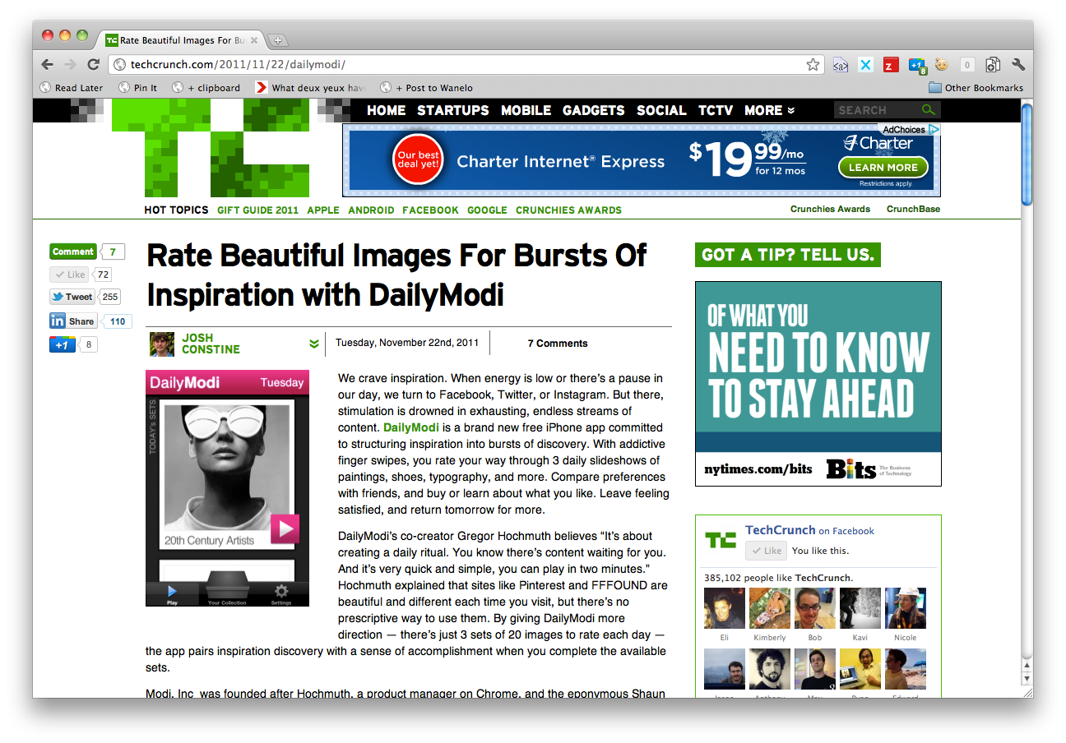The width and height of the screenshot is (1066, 743).
Task: Click the smiley face extension icon
Action: 941,64
